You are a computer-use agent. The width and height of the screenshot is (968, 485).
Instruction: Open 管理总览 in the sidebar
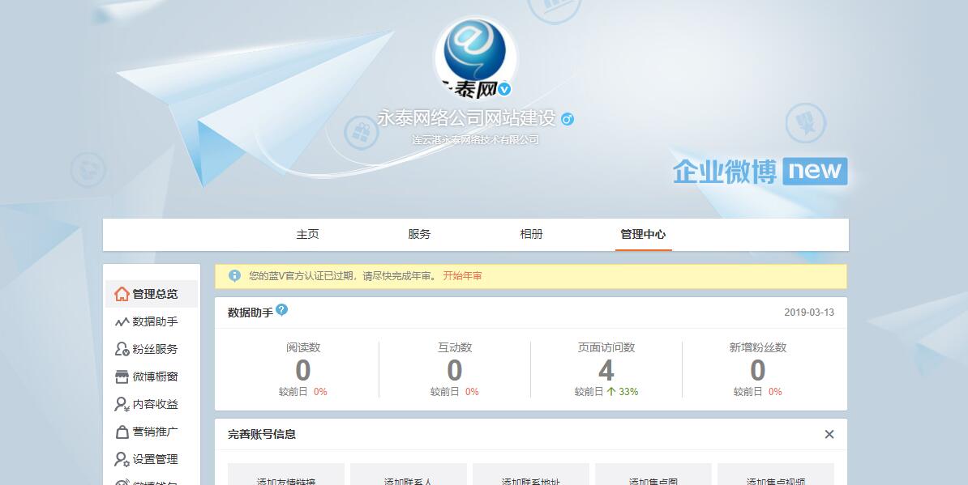click(152, 294)
